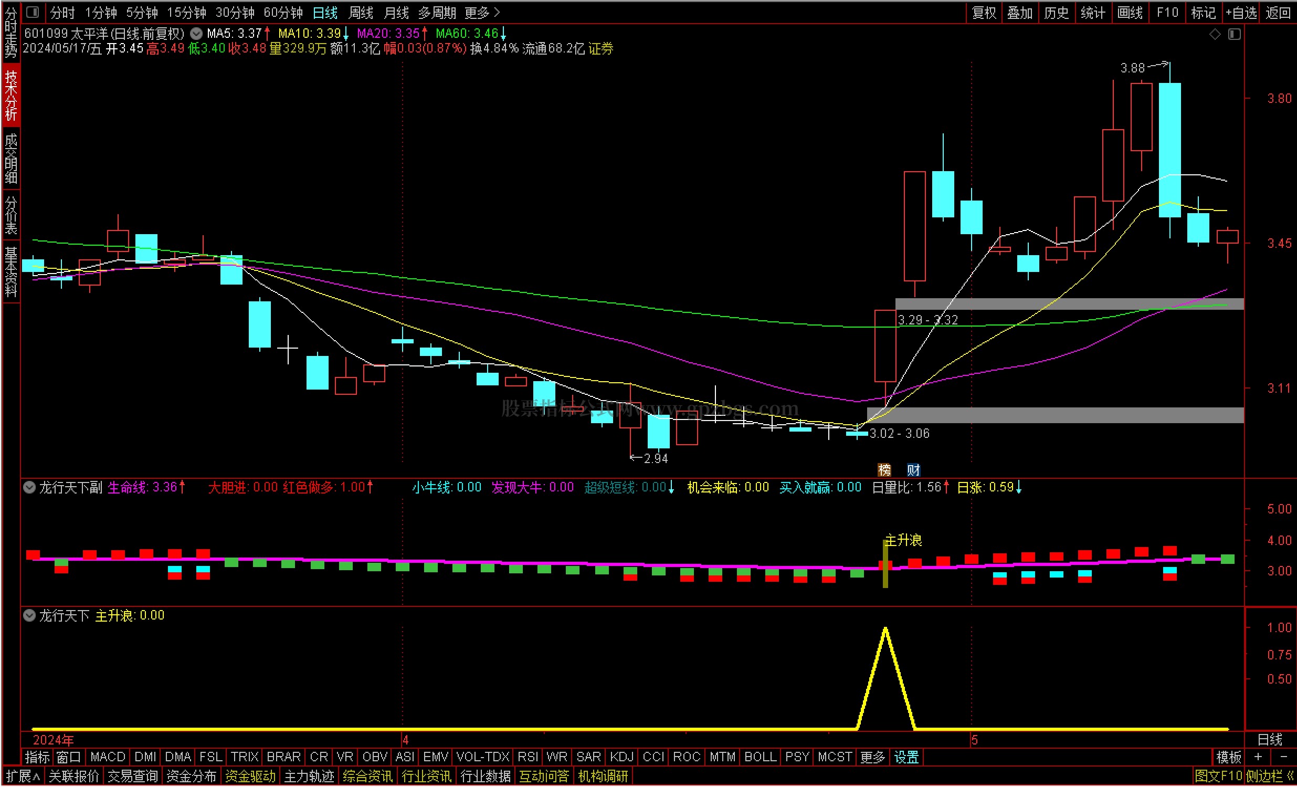Click the minus zoom button at the bottom right
The width and height of the screenshot is (1297, 787).
[x=1283, y=757]
